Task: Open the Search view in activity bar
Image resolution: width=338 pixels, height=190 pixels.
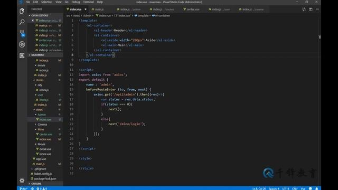Action: click(x=22, y=22)
